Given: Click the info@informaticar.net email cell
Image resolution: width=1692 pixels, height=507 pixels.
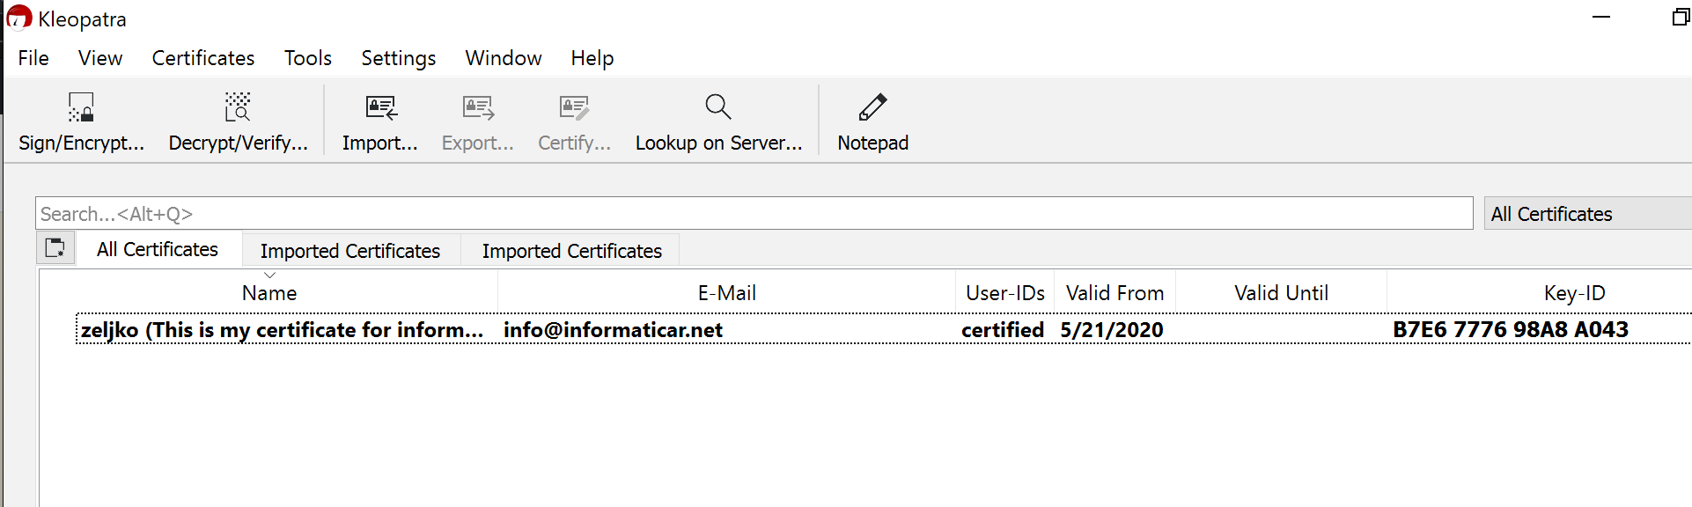Looking at the screenshot, I should pyautogui.click(x=613, y=330).
